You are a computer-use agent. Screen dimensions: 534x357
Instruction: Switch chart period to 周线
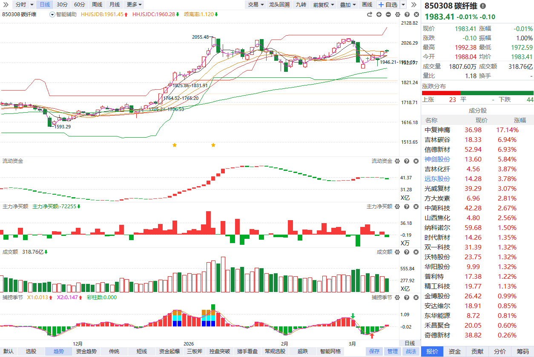click(x=97, y=5)
